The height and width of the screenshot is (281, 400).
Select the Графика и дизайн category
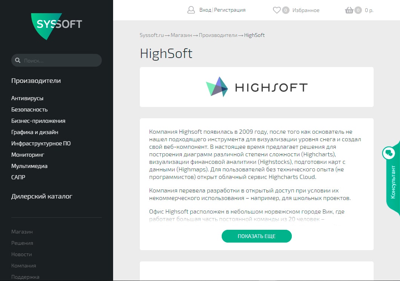(35, 132)
